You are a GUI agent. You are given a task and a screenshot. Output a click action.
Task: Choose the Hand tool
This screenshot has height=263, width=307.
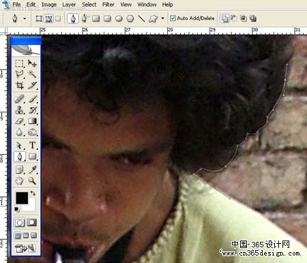(x=19, y=181)
